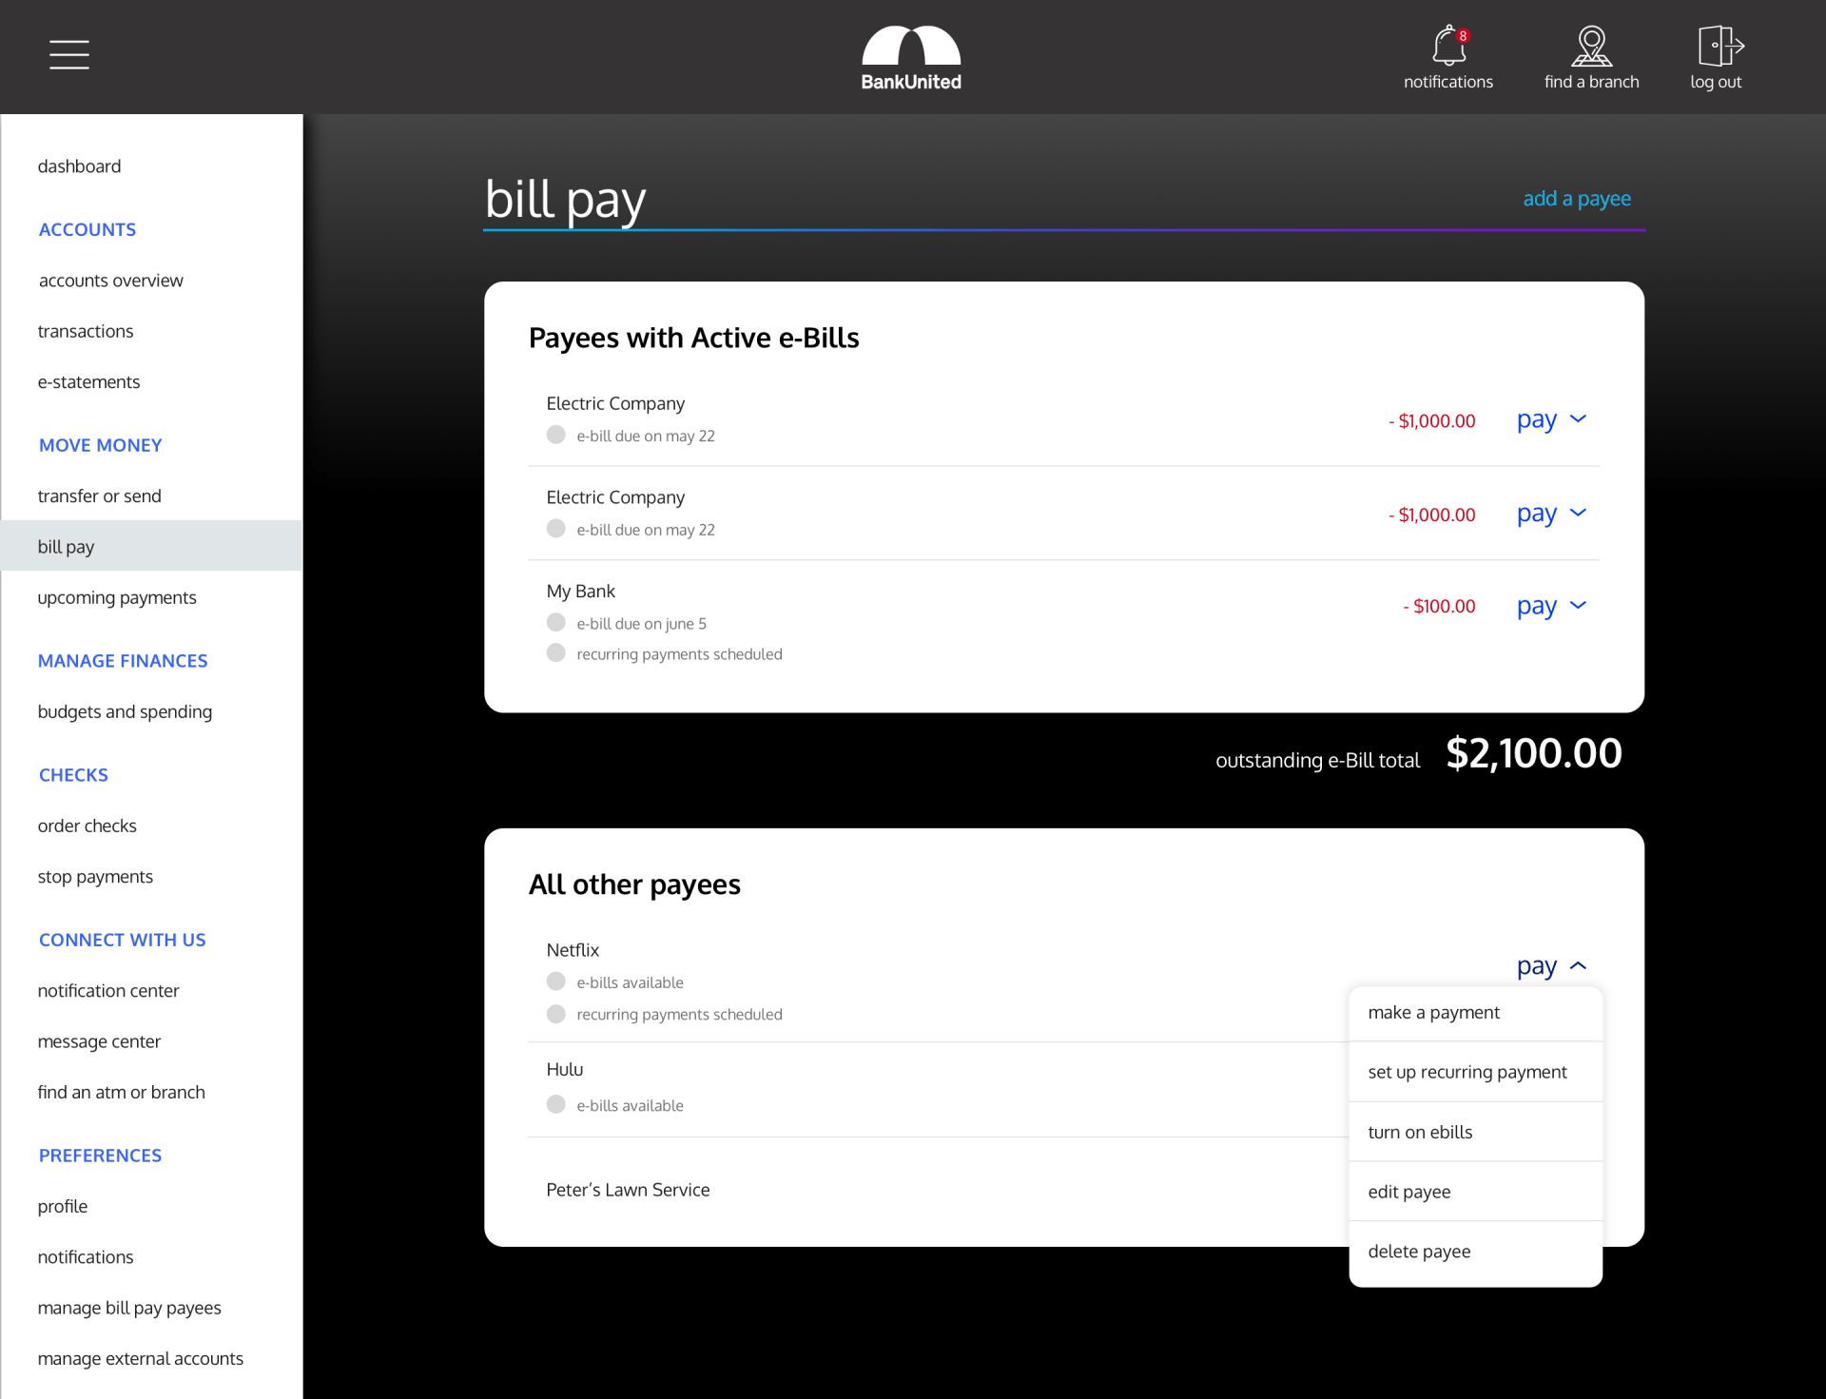Click the add a payee link
The height and width of the screenshot is (1399, 1826).
(x=1576, y=199)
